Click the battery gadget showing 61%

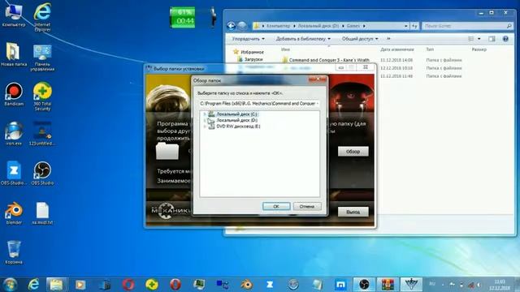click(183, 17)
